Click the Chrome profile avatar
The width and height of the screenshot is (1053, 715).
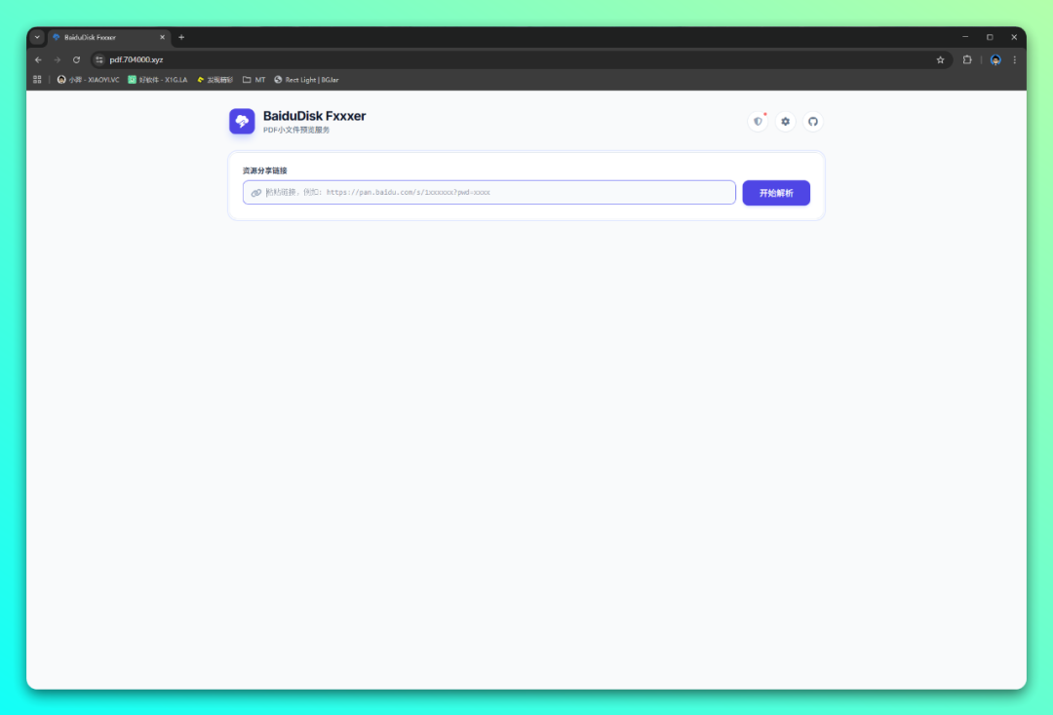click(x=995, y=59)
